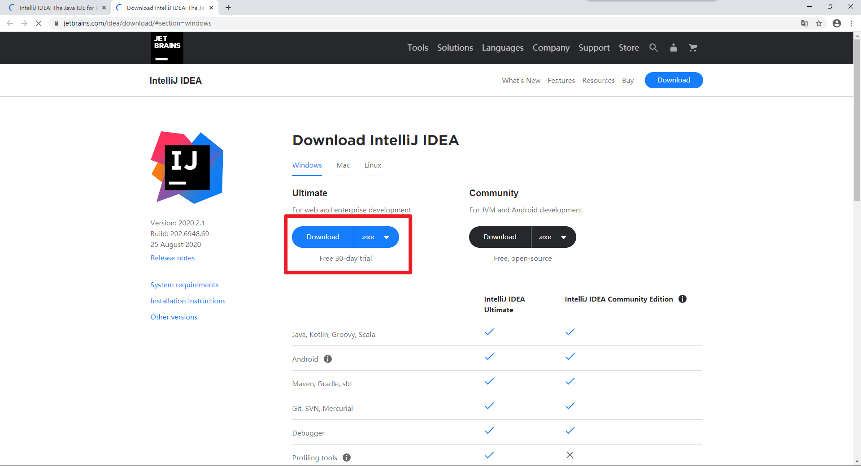Open Chrome three-dot menu
The image size is (861, 466).
coord(851,23)
